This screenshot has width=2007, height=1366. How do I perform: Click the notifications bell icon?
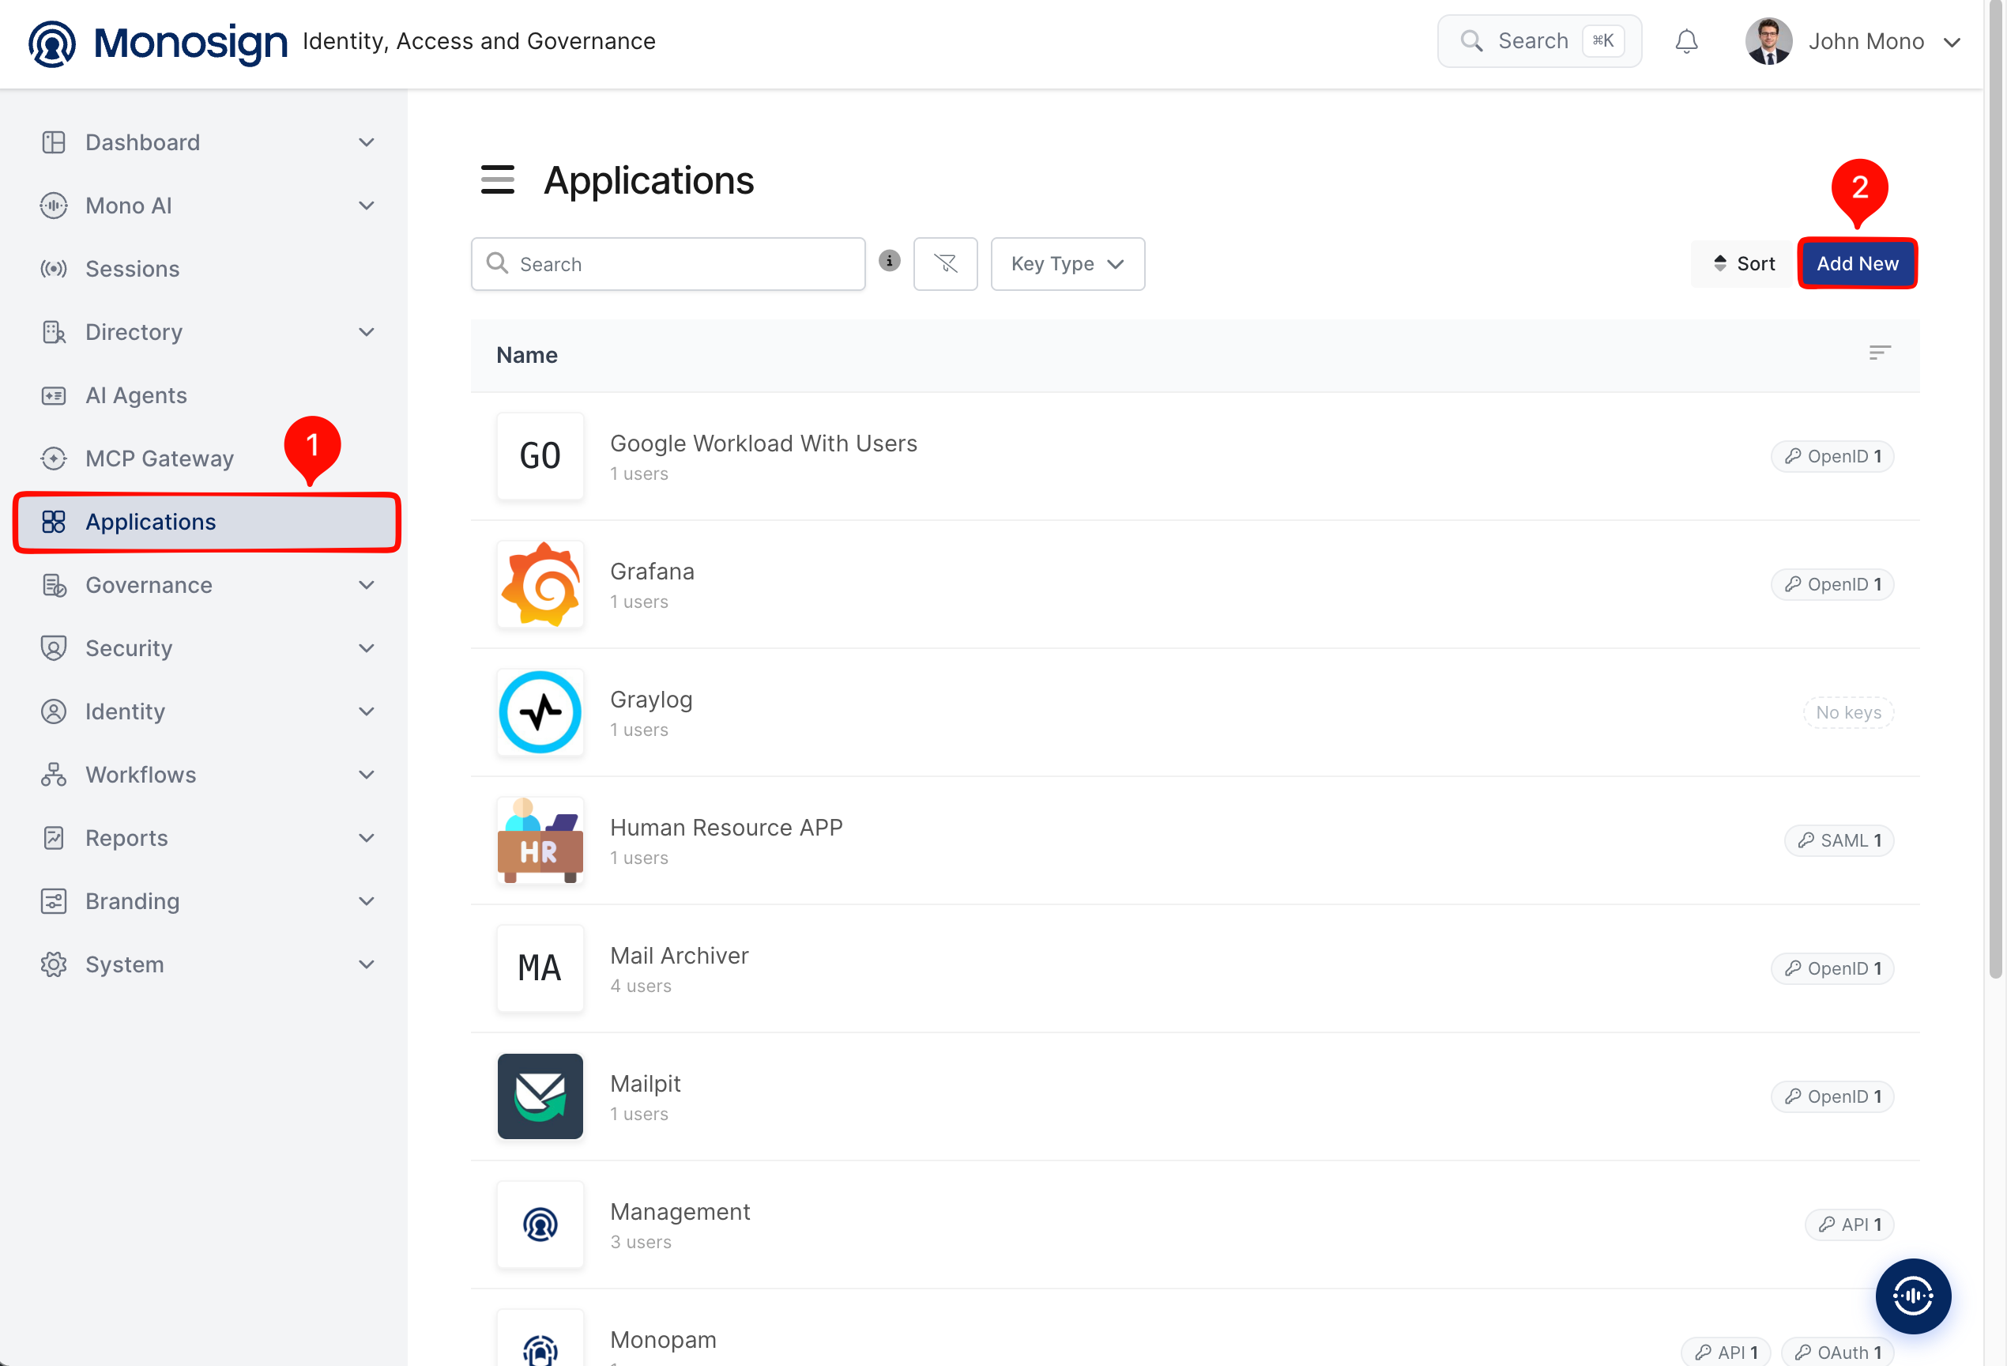(1685, 41)
